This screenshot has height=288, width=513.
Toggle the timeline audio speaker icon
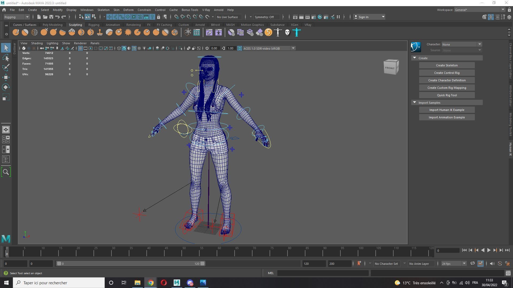click(492, 263)
